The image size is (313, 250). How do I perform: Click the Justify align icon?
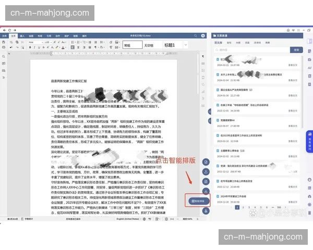[x=90, y=47]
